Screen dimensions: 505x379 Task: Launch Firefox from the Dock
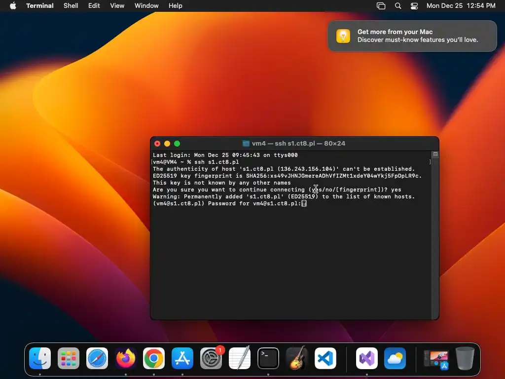[x=126, y=358]
